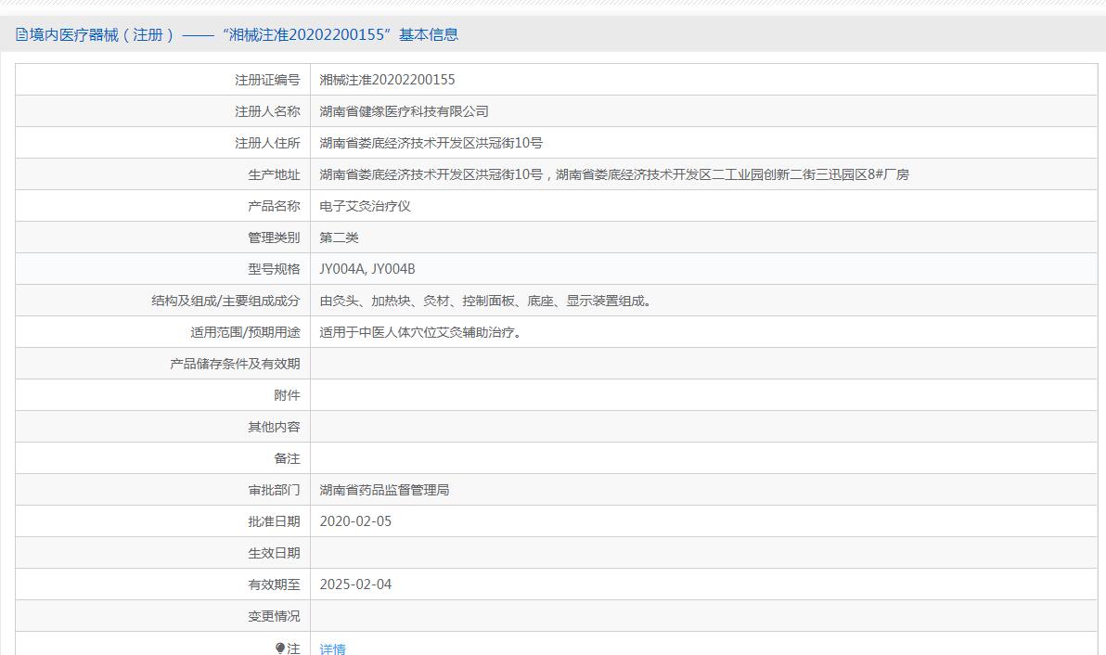
Task: Select address 湖南省娄底经济技术开发区洪冠街10号 in 注册人住所 row
Action: (x=431, y=143)
